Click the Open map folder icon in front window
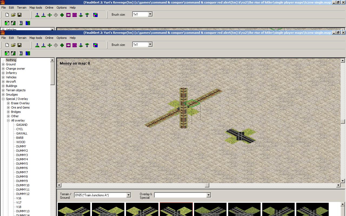 click(x=13, y=45)
